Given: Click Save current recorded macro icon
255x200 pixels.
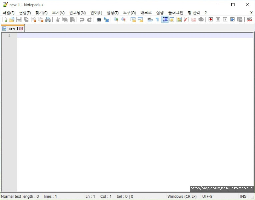Looking at the screenshot, I should click(240, 19).
